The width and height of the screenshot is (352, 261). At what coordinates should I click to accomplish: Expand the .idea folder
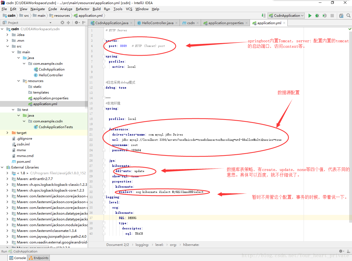[7, 35]
